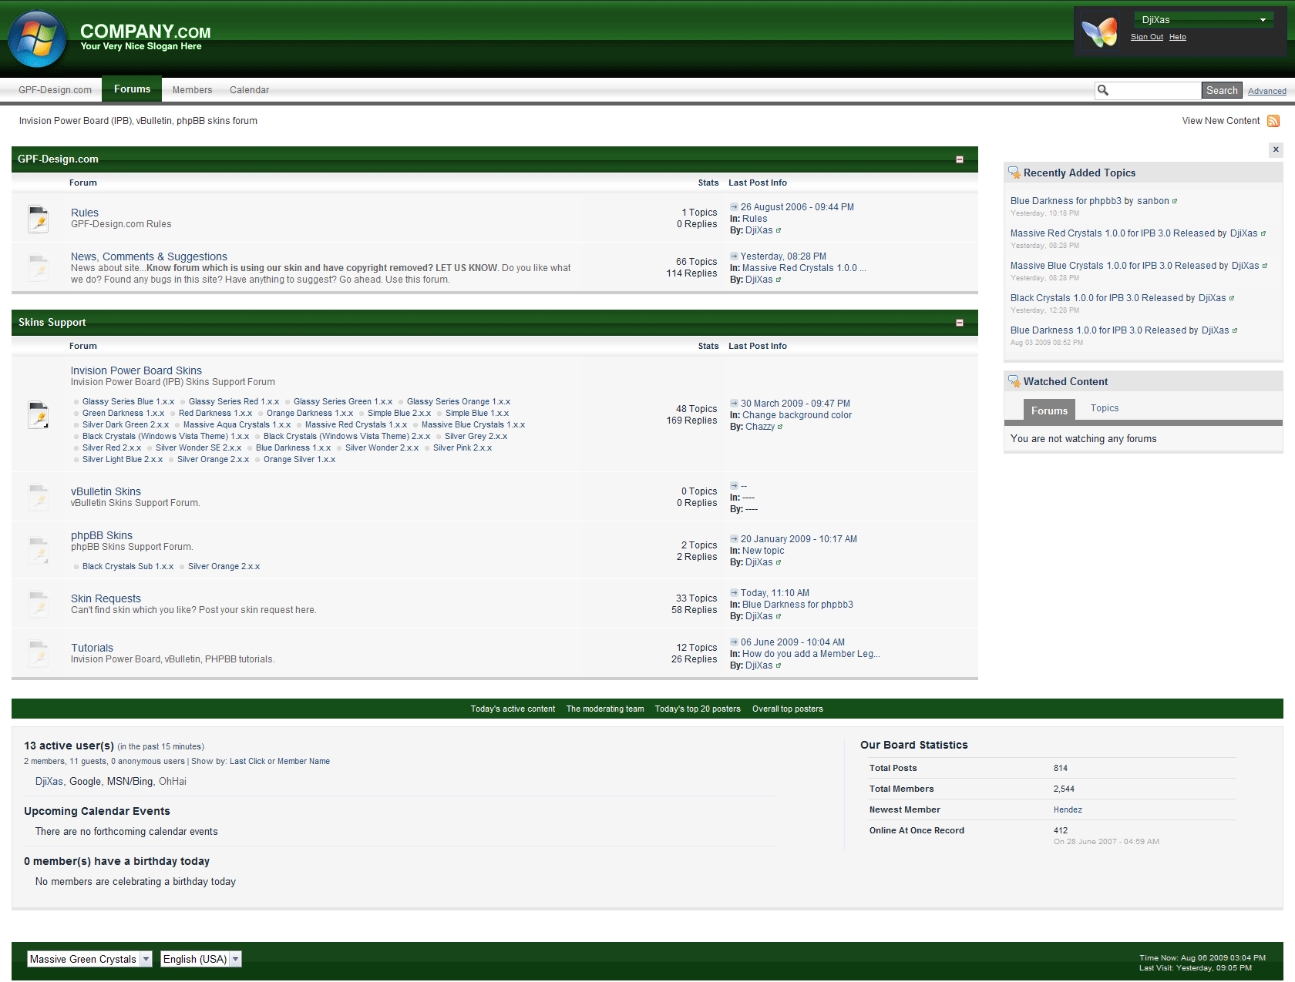Collapse the GPF-Design.com category

point(960,159)
